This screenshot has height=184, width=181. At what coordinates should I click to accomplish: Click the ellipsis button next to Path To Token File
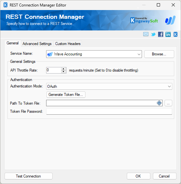(x=168, y=103)
